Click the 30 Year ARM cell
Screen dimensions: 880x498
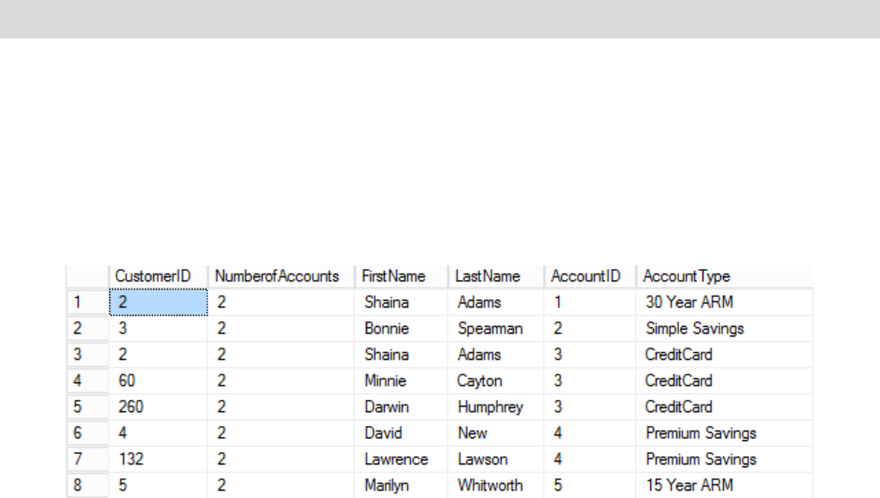click(x=689, y=303)
